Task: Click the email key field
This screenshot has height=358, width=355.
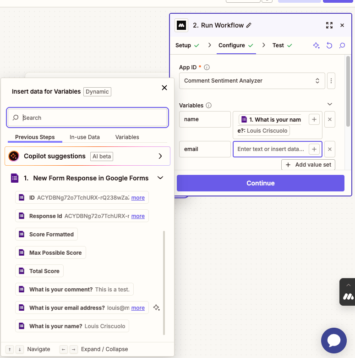Action: pos(205,149)
